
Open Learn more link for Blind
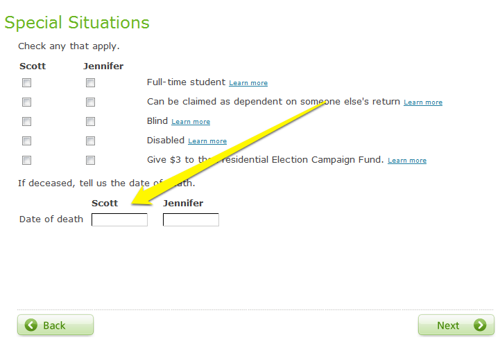click(x=191, y=122)
